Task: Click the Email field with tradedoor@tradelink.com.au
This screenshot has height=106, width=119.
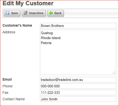Action: (x=78, y=80)
